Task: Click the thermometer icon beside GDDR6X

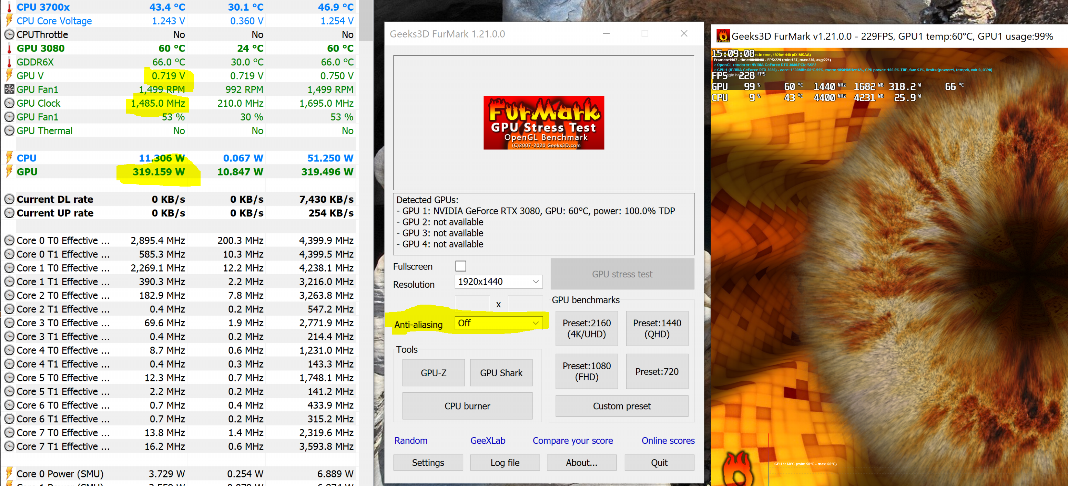Action: (x=9, y=62)
